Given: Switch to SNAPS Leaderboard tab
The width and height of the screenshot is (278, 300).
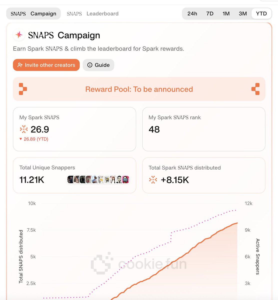Looking at the screenshot, I should (x=93, y=13).
